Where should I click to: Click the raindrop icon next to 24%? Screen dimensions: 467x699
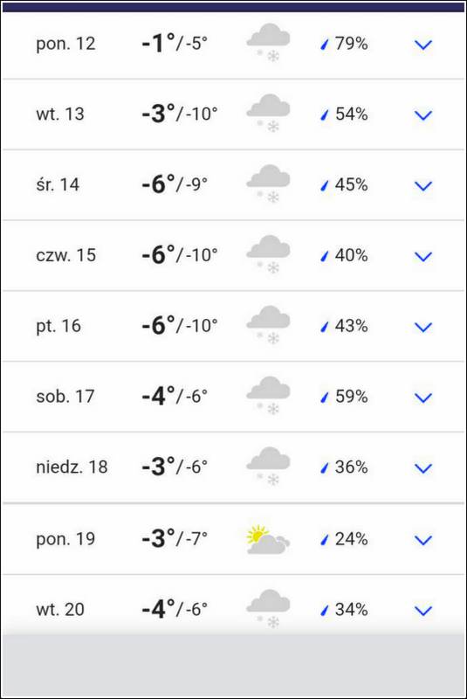(x=325, y=539)
